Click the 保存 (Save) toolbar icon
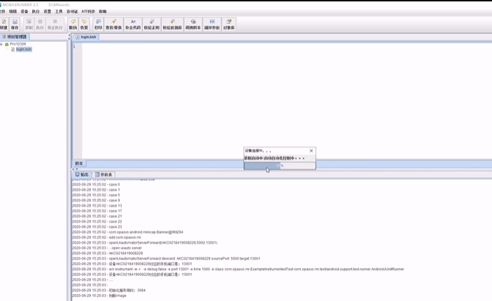Image resolution: width=492 pixels, height=301 pixels. [x=15, y=24]
